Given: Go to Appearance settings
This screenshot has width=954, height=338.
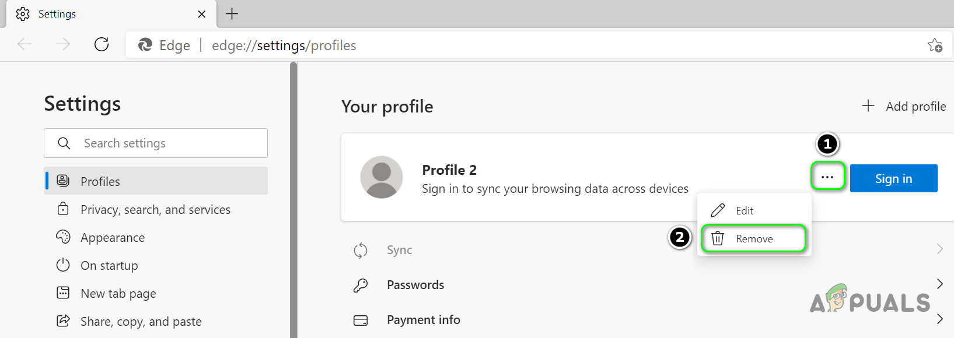Looking at the screenshot, I should [x=113, y=238].
